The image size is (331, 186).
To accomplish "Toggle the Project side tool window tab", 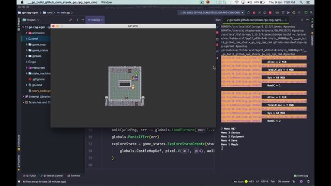I will tap(19, 24).
